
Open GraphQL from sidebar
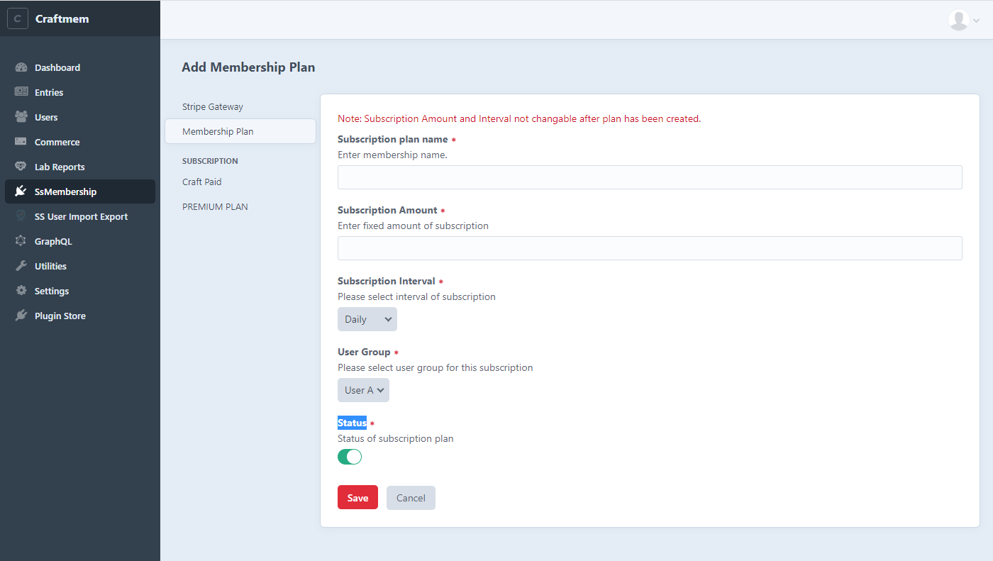[79, 241]
